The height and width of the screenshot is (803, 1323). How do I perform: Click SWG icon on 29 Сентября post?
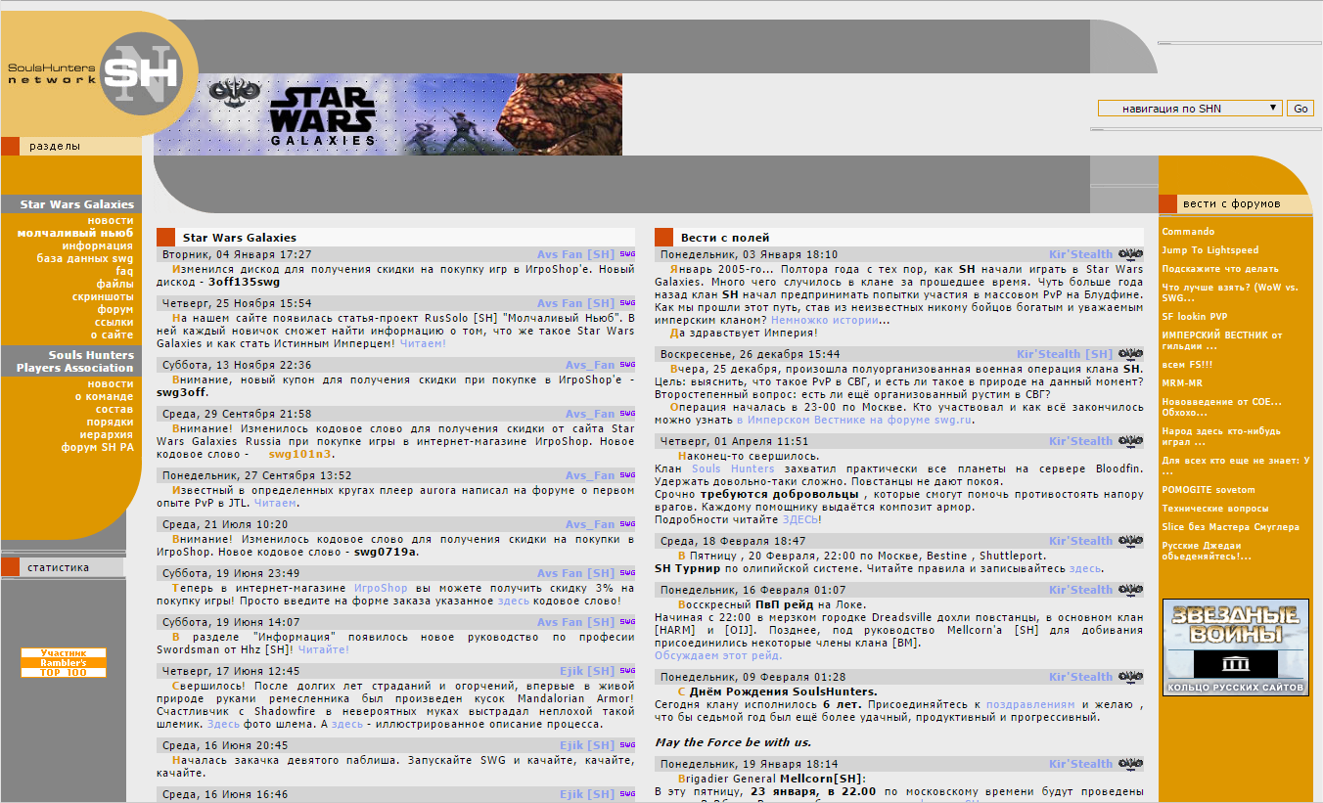coord(627,414)
